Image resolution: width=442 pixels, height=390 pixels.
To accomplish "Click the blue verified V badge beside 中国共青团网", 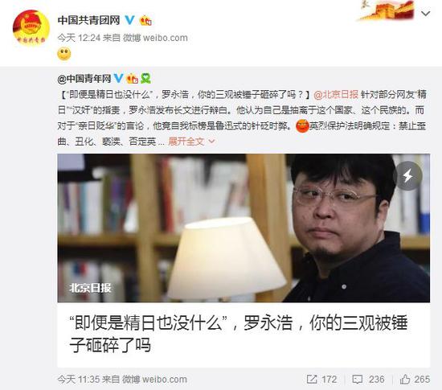I will [x=129, y=20].
